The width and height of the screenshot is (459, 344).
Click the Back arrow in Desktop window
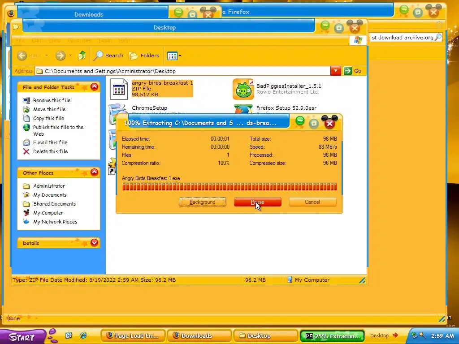click(22, 55)
